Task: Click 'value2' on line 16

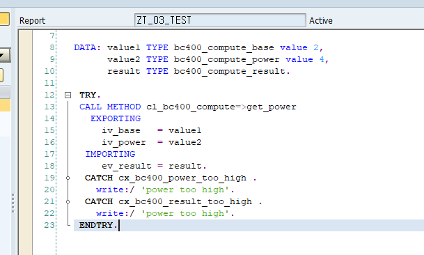Action: click(x=185, y=142)
